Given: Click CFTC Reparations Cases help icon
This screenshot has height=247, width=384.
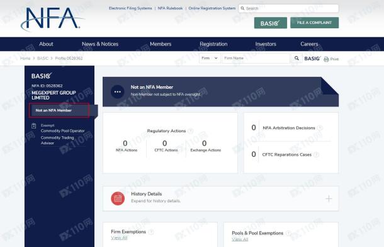Looking at the screenshot, I should click(316, 154).
